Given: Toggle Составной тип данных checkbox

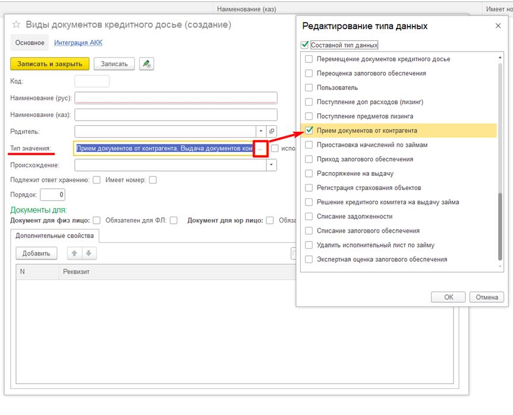Looking at the screenshot, I should (305, 45).
